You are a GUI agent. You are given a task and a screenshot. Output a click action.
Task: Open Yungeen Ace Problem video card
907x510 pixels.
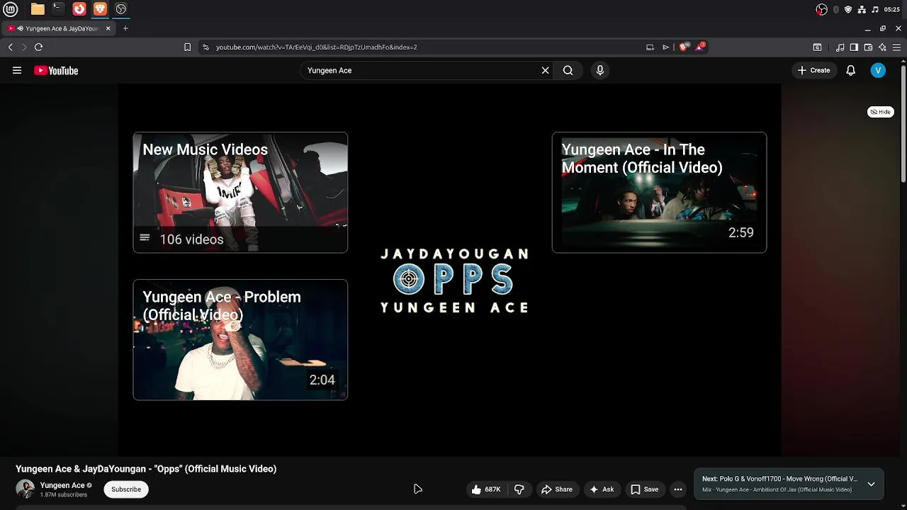(240, 340)
